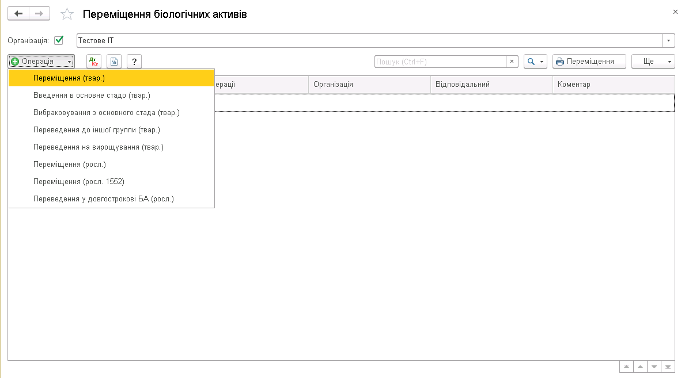Toggle the Організація filter checkbox
The width and height of the screenshot is (685, 378).
(x=58, y=40)
